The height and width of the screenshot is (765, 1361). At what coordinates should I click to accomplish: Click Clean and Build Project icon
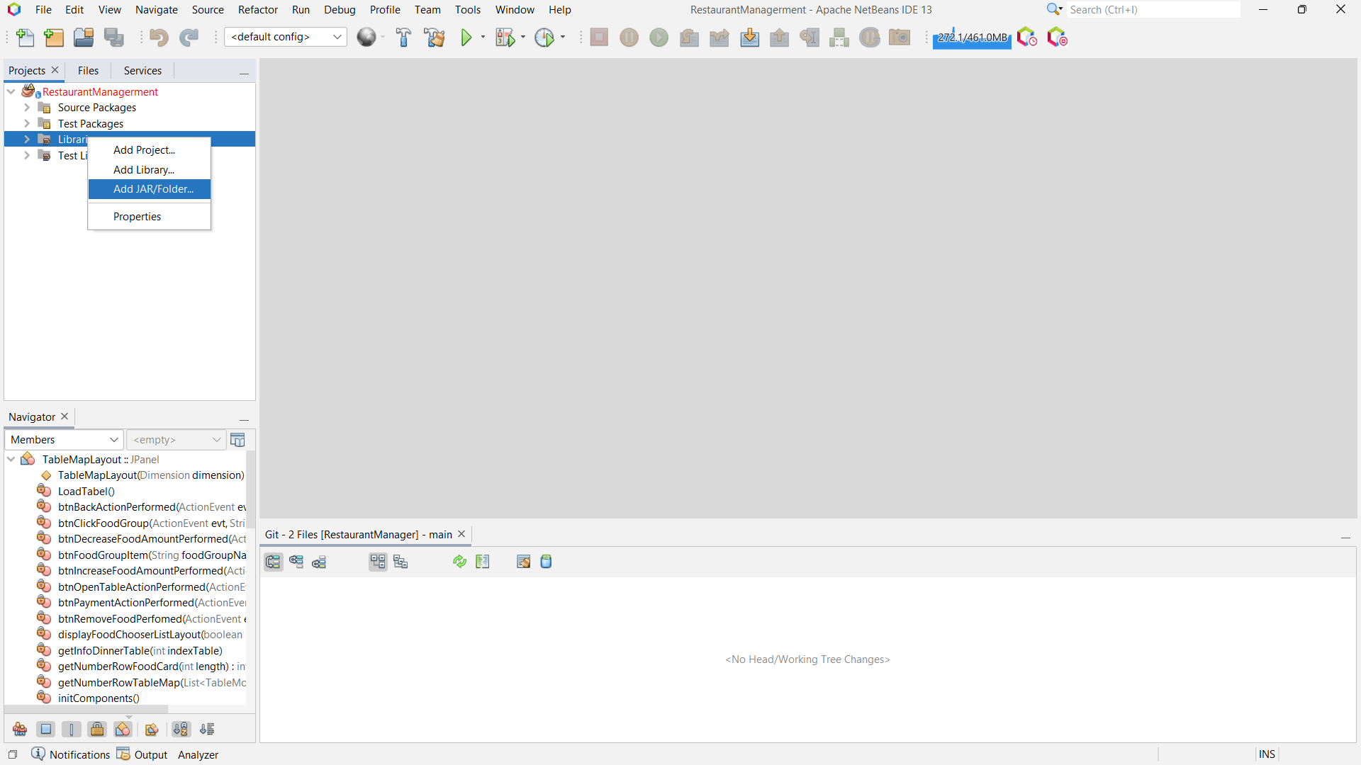point(434,38)
